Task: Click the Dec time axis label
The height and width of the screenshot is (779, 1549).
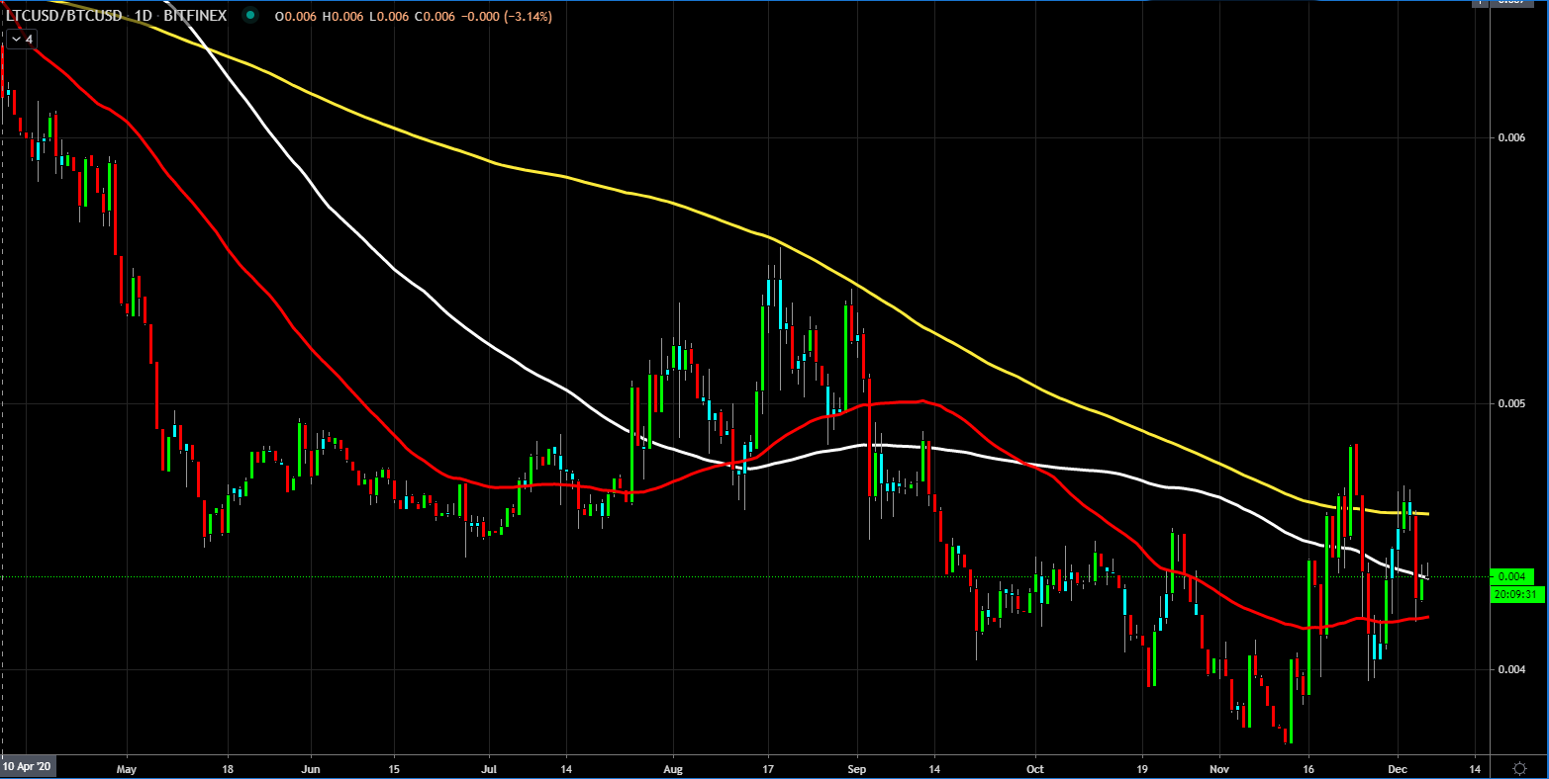Action: 1398,768
